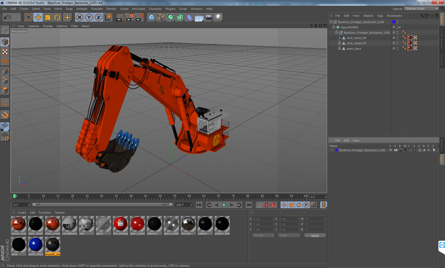
Task: Open Object Manager Tags menu
Action: pyautogui.click(x=380, y=16)
